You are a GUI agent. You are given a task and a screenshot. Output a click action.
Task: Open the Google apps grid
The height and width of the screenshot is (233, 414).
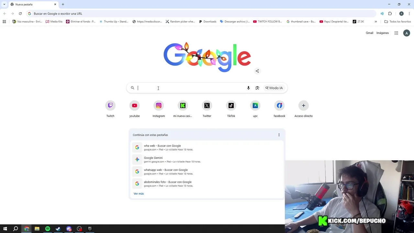(x=396, y=33)
